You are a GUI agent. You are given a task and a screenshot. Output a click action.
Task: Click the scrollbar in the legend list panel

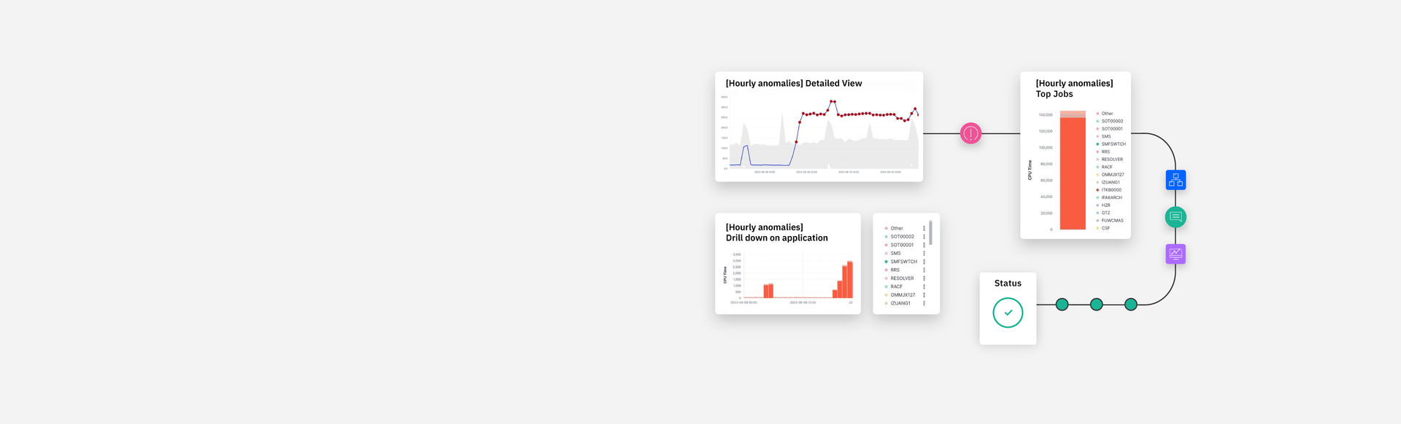tap(930, 233)
